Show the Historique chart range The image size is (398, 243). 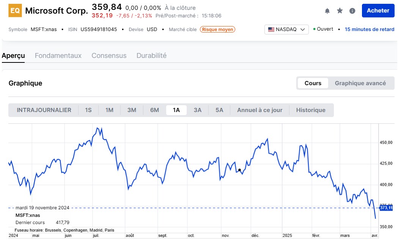(x=311, y=110)
